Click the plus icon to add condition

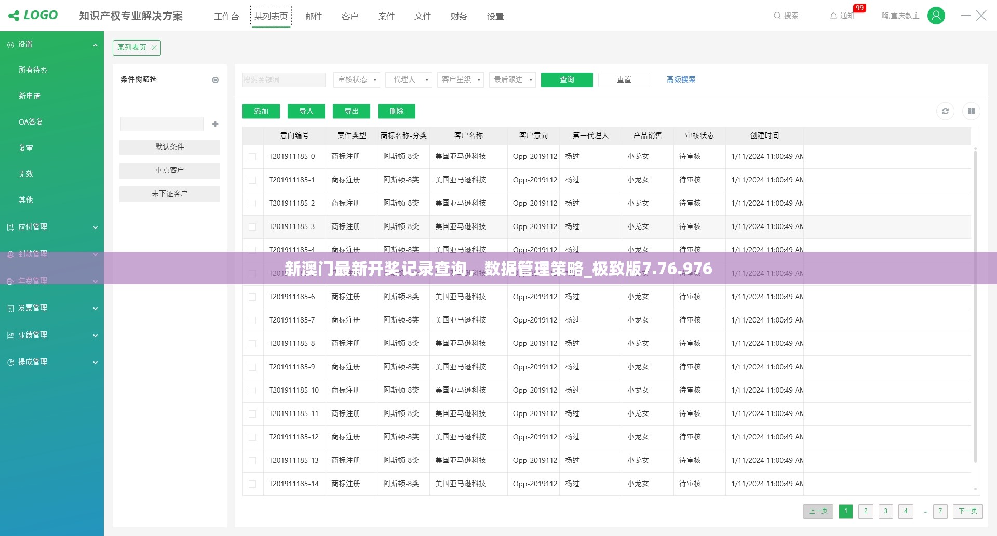(215, 124)
